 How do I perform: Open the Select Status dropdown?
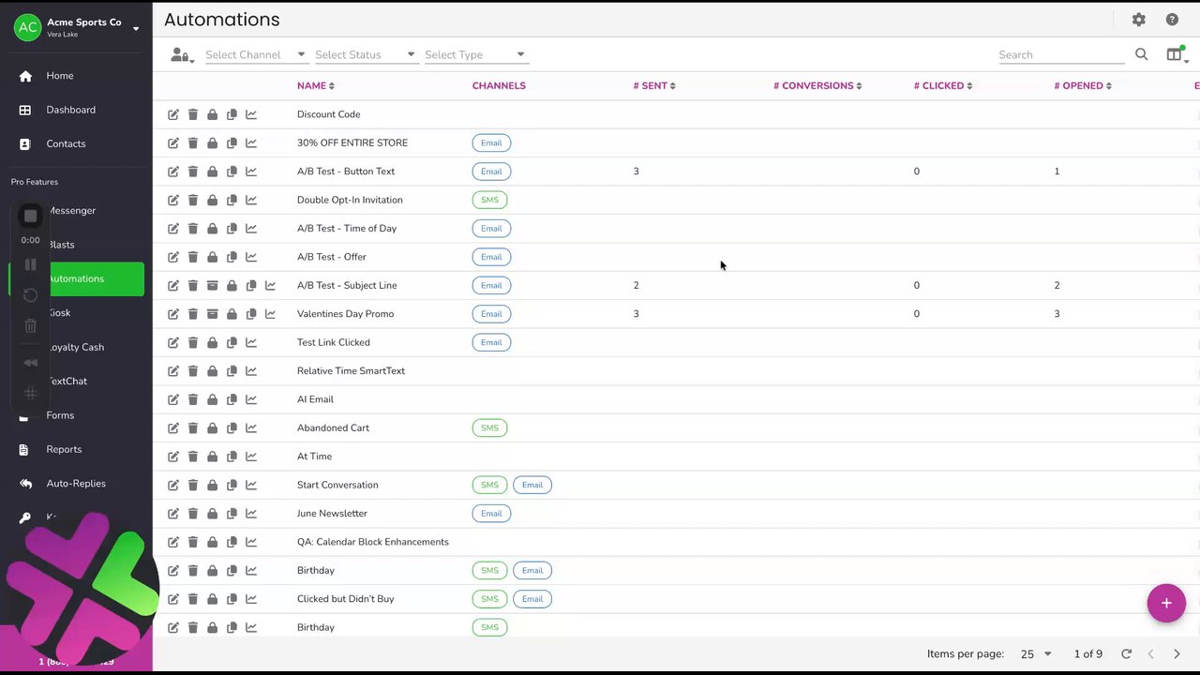pyautogui.click(x=366, y=54)
